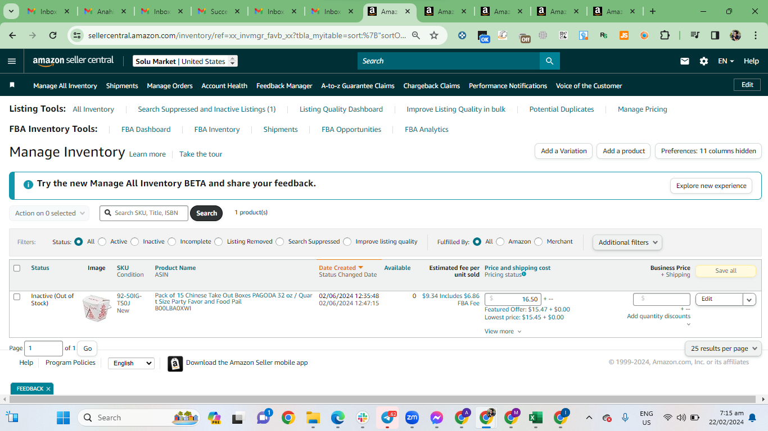Navigate to Voice of the Customer
Image resolution: width=768 pixels, height=431 pixels.
click(x=589, y=86)
